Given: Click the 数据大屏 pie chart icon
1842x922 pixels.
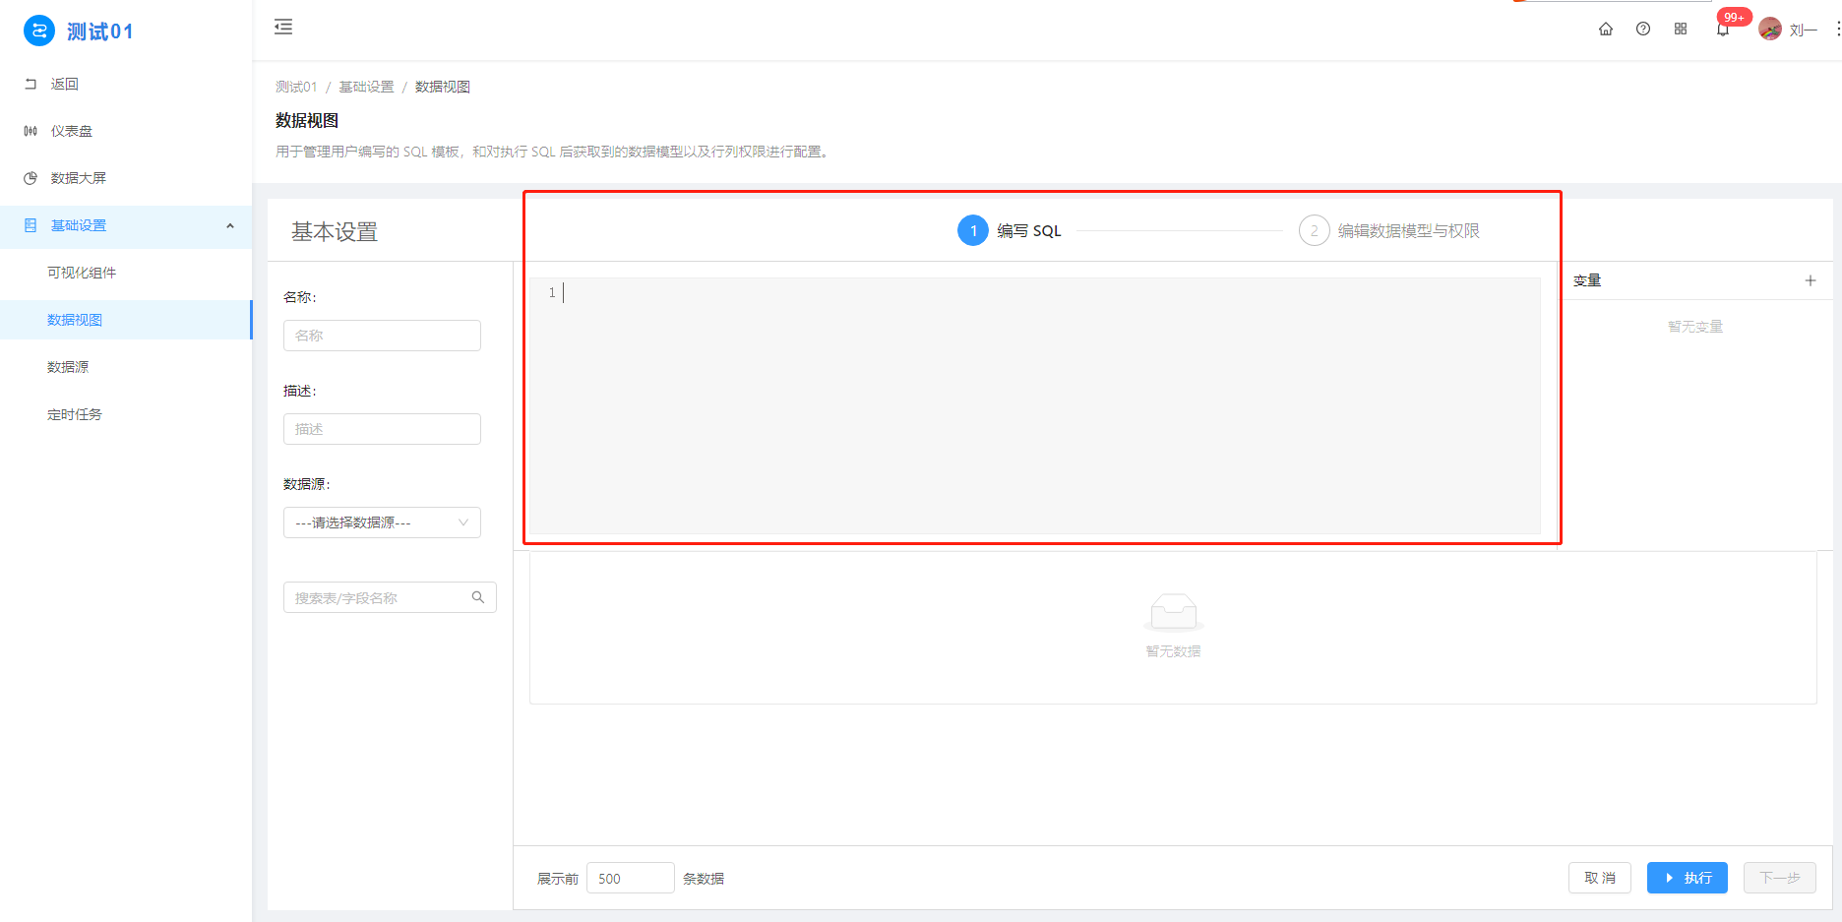Looking at the screenshot, I should click(31, 178).
